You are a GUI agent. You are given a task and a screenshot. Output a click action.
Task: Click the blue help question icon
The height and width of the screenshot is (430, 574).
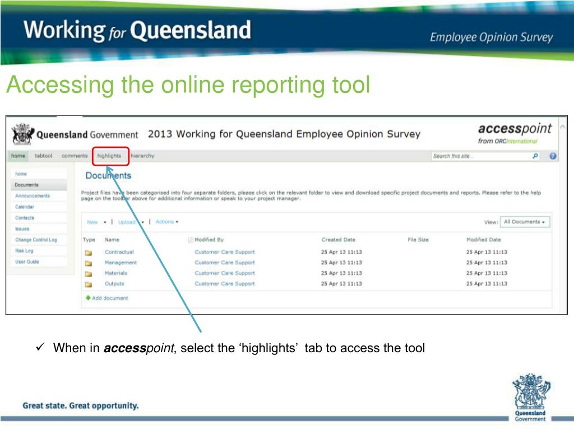[553, 156]
